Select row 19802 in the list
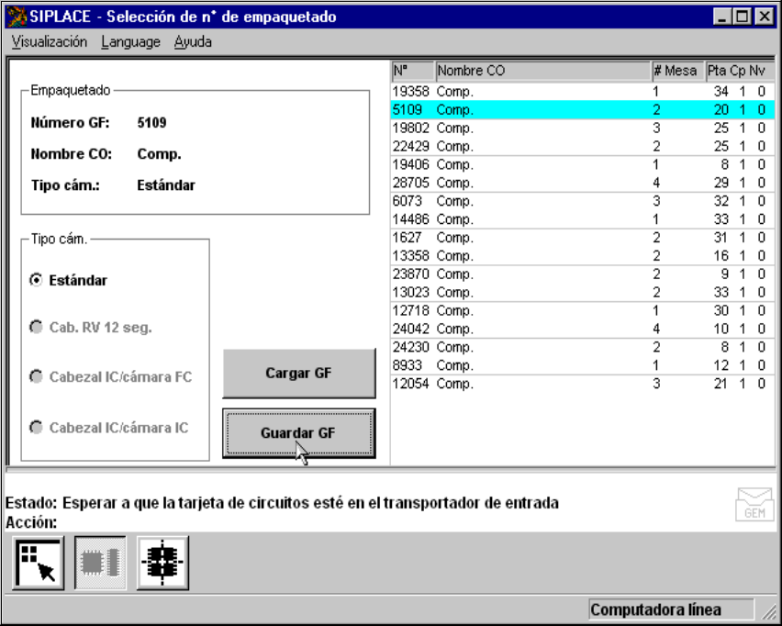Viewport: 782px width, 626px height. (x=583, y=129)
